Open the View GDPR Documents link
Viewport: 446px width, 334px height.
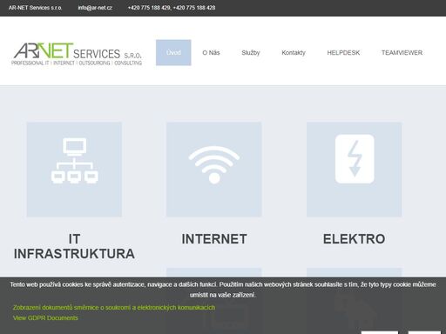tap(45, 317)
